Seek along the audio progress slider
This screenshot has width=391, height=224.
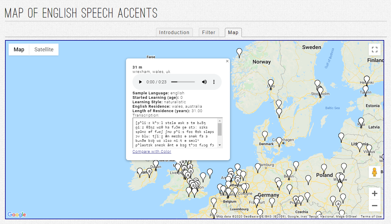point(183,82)
